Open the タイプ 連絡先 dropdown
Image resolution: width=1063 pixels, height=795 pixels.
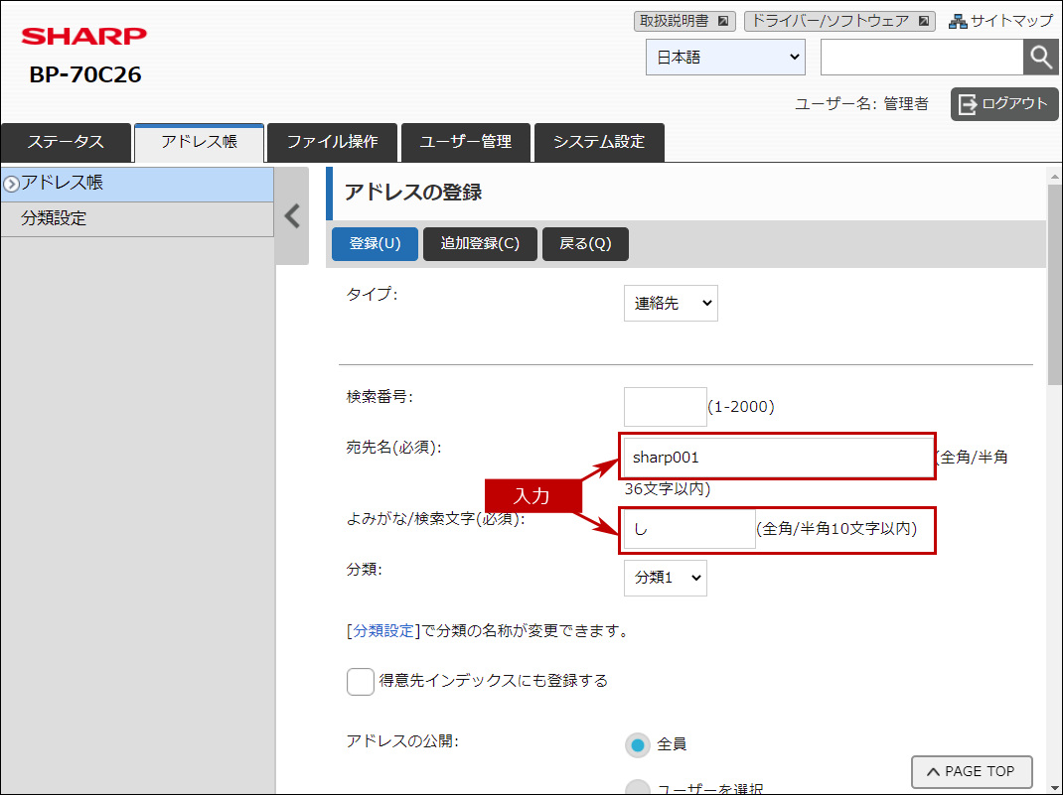pos(671,303)
